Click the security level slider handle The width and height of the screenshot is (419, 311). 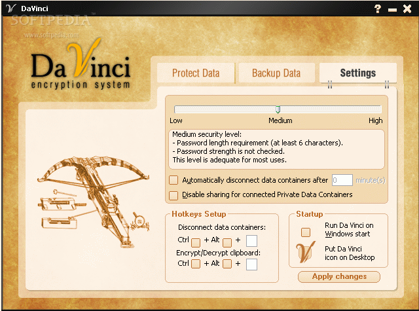point(278,109)
